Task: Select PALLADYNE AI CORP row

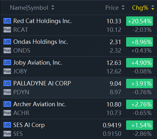Action: tap(78, 88)
